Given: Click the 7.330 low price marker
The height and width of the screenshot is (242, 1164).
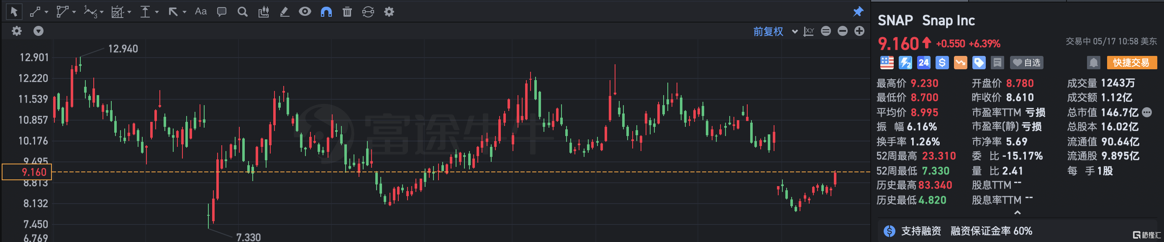Looking at the screenshot, I should [249, 237].
